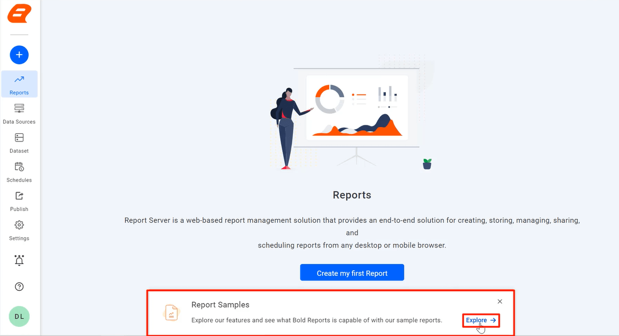Go to Schedules in the sidebar

tap(19, 172)
